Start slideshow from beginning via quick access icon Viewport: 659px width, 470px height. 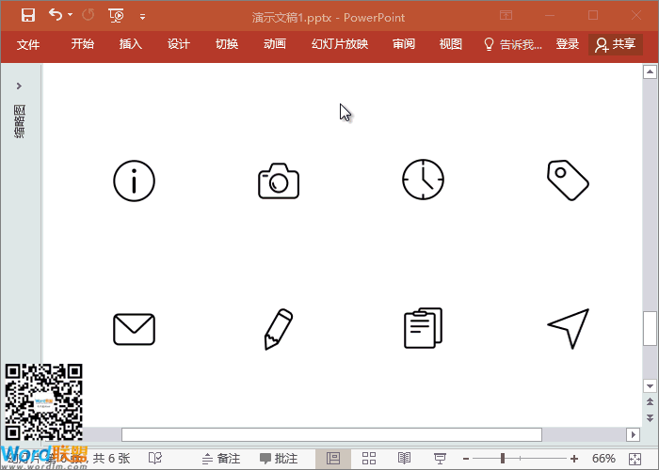coord(116,15)
